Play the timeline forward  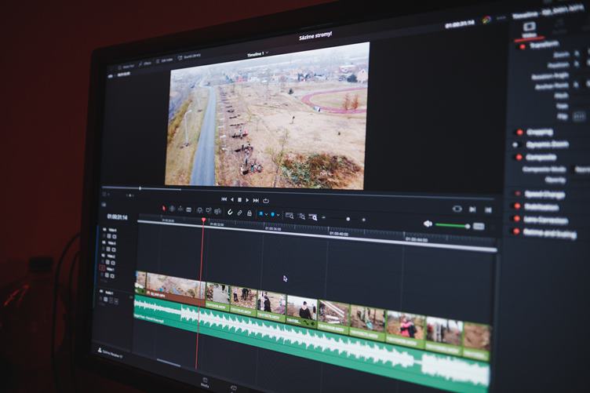[x=247, y=200]
